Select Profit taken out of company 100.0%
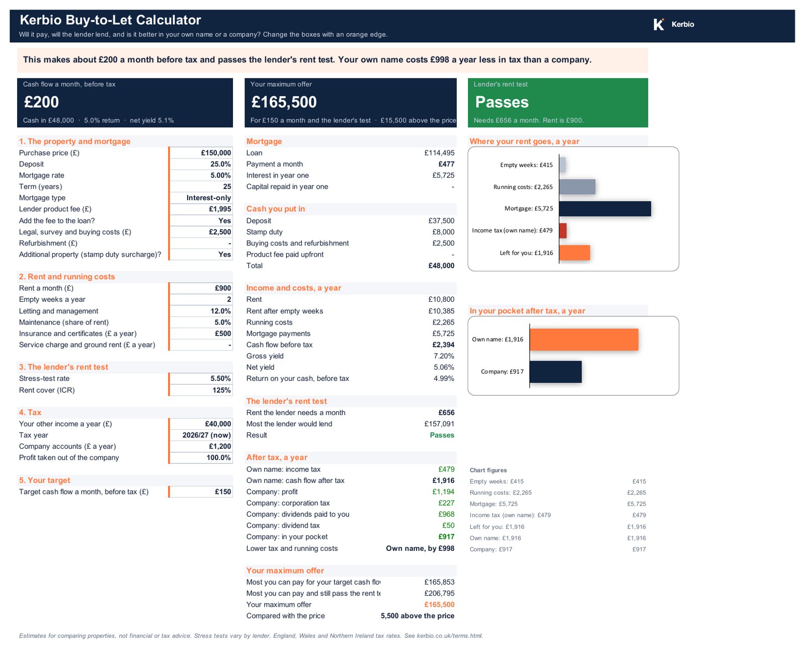 201,458
